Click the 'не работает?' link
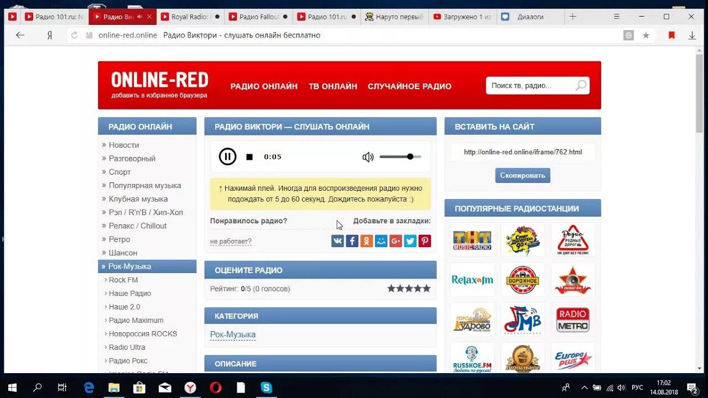The height and width of the screenshot is (398, 708). (231, 242)
